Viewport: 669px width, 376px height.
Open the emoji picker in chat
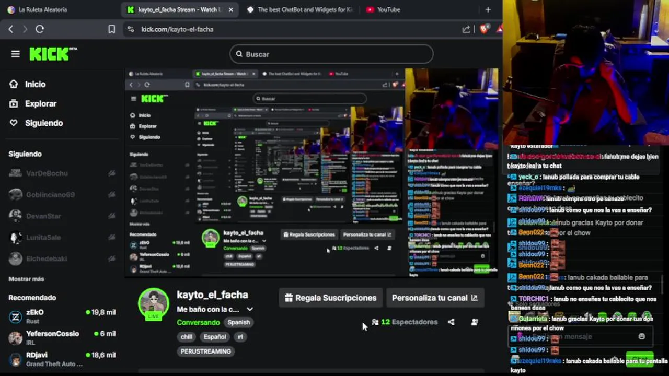642,336
